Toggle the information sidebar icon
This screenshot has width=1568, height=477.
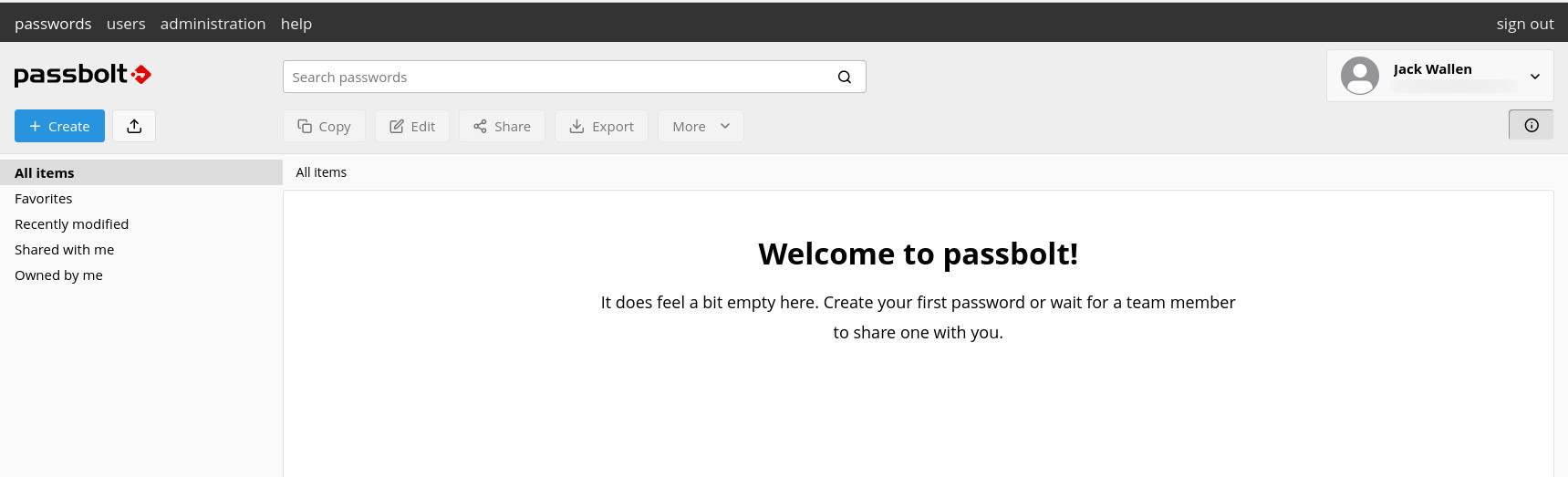pos(1531,126)
